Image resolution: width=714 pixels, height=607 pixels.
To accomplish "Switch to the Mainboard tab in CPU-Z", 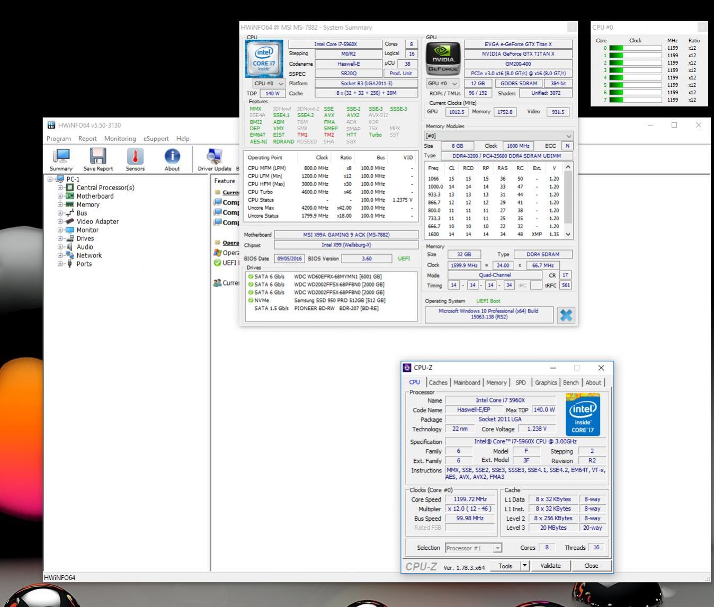I will (467, 382).
